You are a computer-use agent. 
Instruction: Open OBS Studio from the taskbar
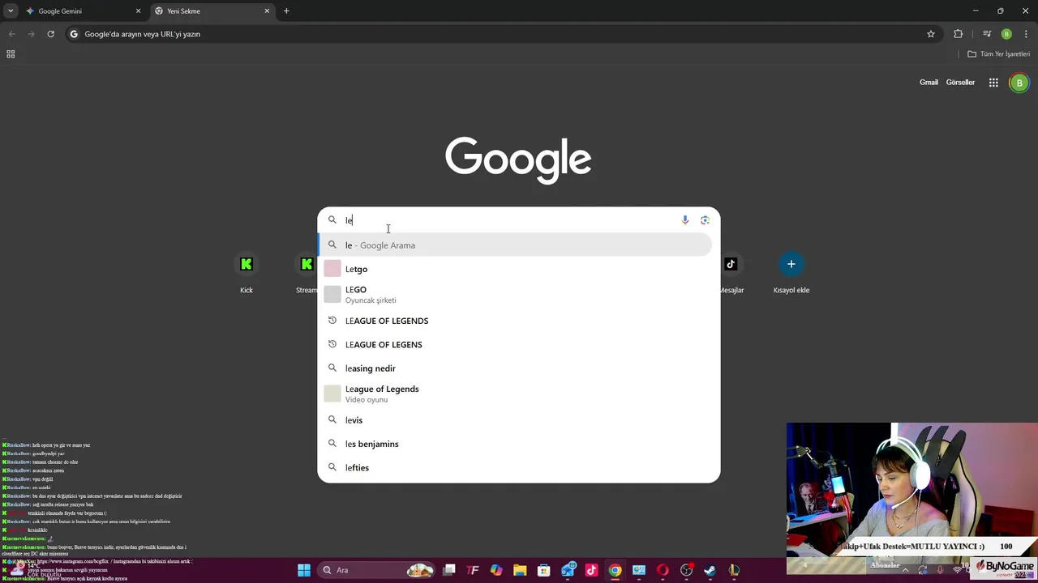pyautogui.click(x=686, y=570)
